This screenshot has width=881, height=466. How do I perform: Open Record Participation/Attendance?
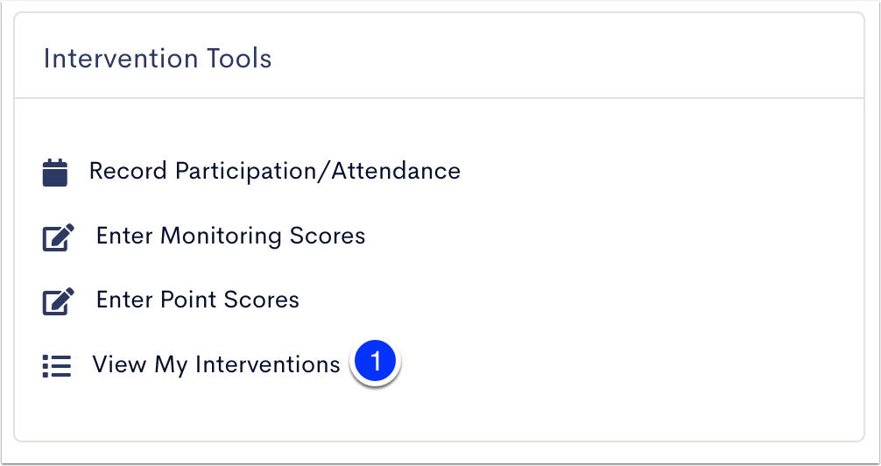click(275, 172)
